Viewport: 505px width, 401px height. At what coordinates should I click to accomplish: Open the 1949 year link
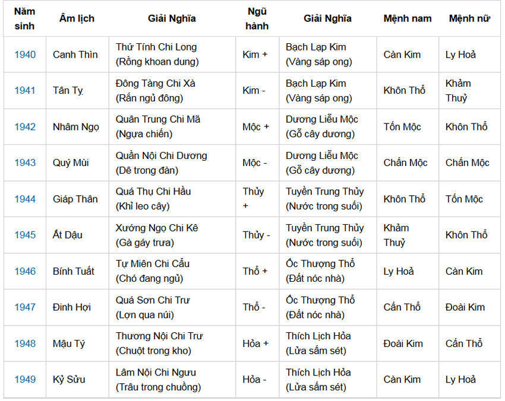[25, 380]
